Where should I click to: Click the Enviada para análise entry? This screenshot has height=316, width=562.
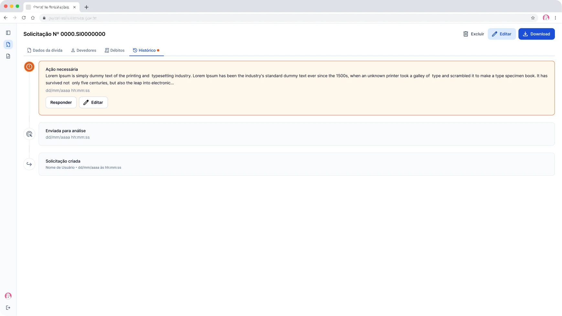pyautogui.click(x=297, y=134)
